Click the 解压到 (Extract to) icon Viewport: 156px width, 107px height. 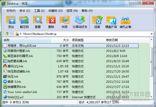pyautogui.click(x=24, y=20)
